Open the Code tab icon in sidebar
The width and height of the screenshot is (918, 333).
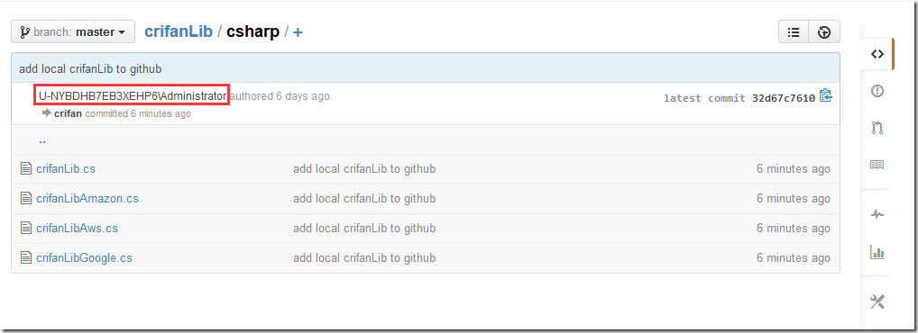[877, 54]
